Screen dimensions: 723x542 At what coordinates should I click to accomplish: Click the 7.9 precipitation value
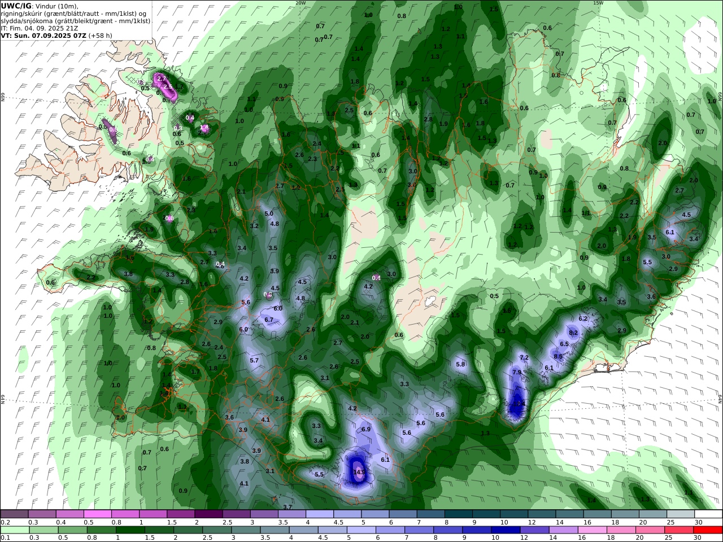517,373
